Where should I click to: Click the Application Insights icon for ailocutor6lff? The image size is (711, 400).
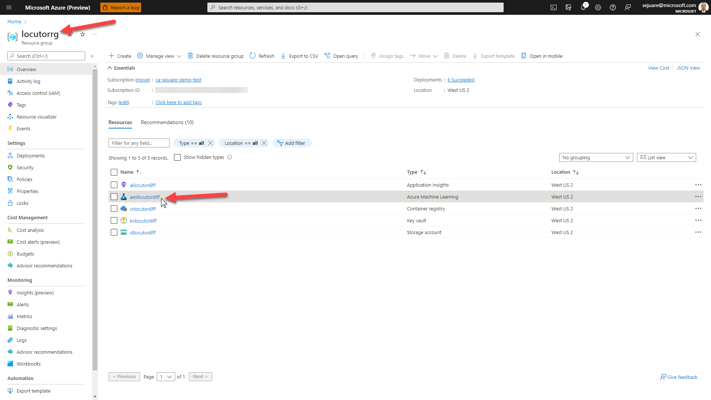pyautogui.click(x=124, y=185)
